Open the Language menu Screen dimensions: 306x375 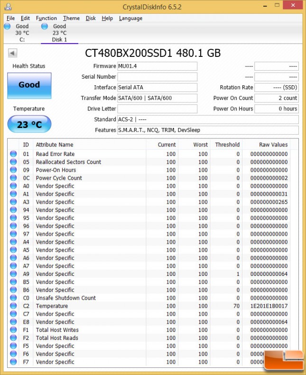click(x=130, y=18)
